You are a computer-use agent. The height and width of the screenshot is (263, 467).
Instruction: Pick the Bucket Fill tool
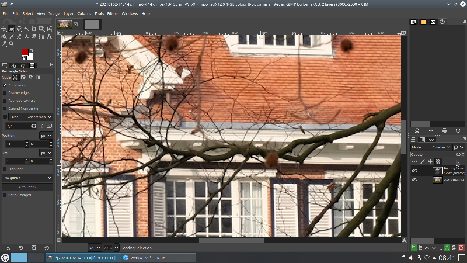(x=4, y=36)
